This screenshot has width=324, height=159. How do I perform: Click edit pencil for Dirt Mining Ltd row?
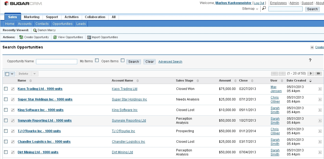(x=13, y=152)
